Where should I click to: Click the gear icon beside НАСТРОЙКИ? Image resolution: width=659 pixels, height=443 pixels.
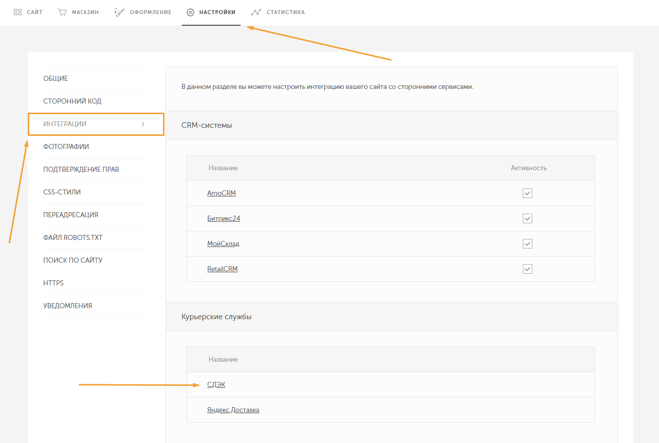[x=190, y=12]
